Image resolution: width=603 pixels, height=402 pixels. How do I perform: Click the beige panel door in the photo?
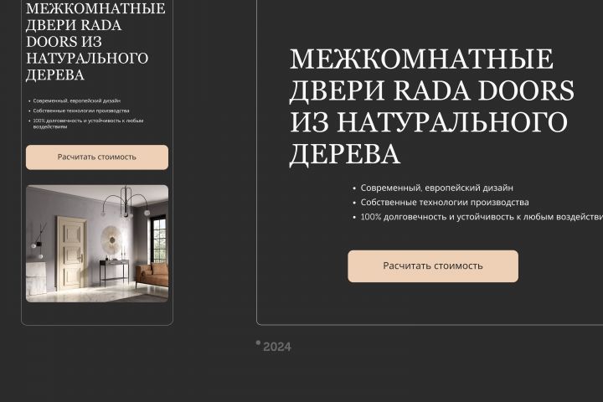pyautogui.click(x=72, y=253)
